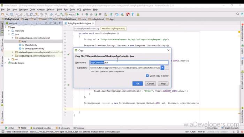This screenshot has width=244, height=137.
Task: Open the To directory history dropdown arrow
Action: [162, 68]
